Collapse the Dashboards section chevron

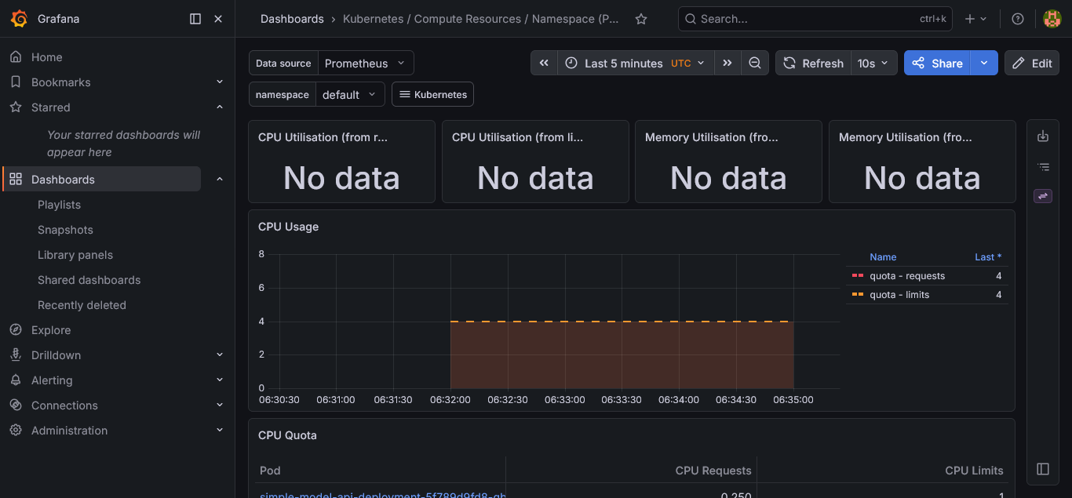[x=220, y=180]
